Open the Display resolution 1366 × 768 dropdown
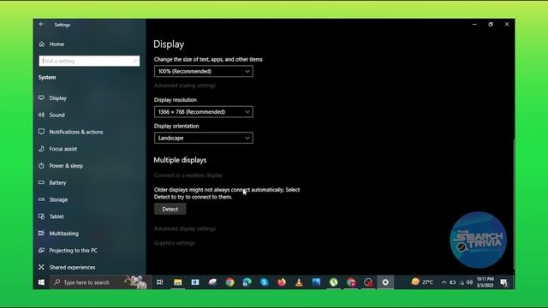 [x=204, y=112]
